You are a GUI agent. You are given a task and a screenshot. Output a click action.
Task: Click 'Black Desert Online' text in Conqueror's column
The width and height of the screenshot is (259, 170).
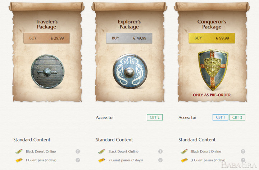(x=206, y=151)
